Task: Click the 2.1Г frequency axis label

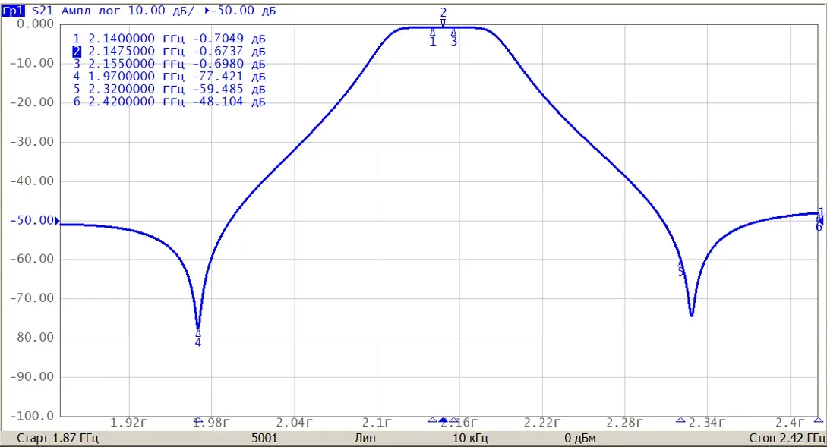Action: click(x=376, y=423)
